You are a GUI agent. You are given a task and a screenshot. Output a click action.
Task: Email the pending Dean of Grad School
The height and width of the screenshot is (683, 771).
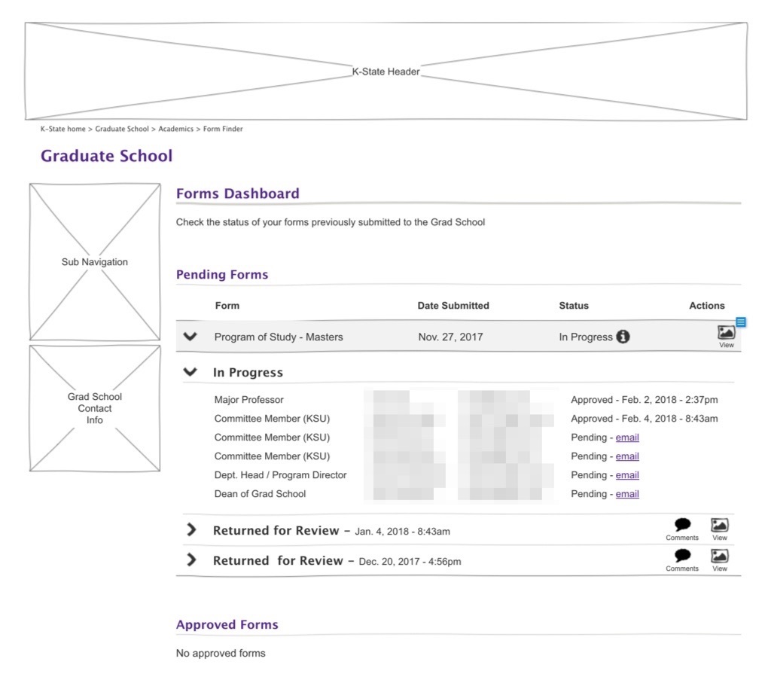click(x=627, y=493)
